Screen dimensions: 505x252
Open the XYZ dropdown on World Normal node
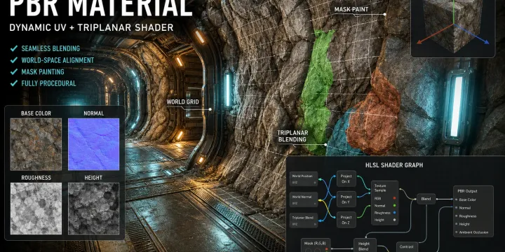[304, 203]
